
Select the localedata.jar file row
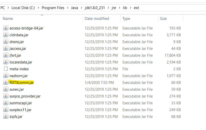click(x=92, y=62)
